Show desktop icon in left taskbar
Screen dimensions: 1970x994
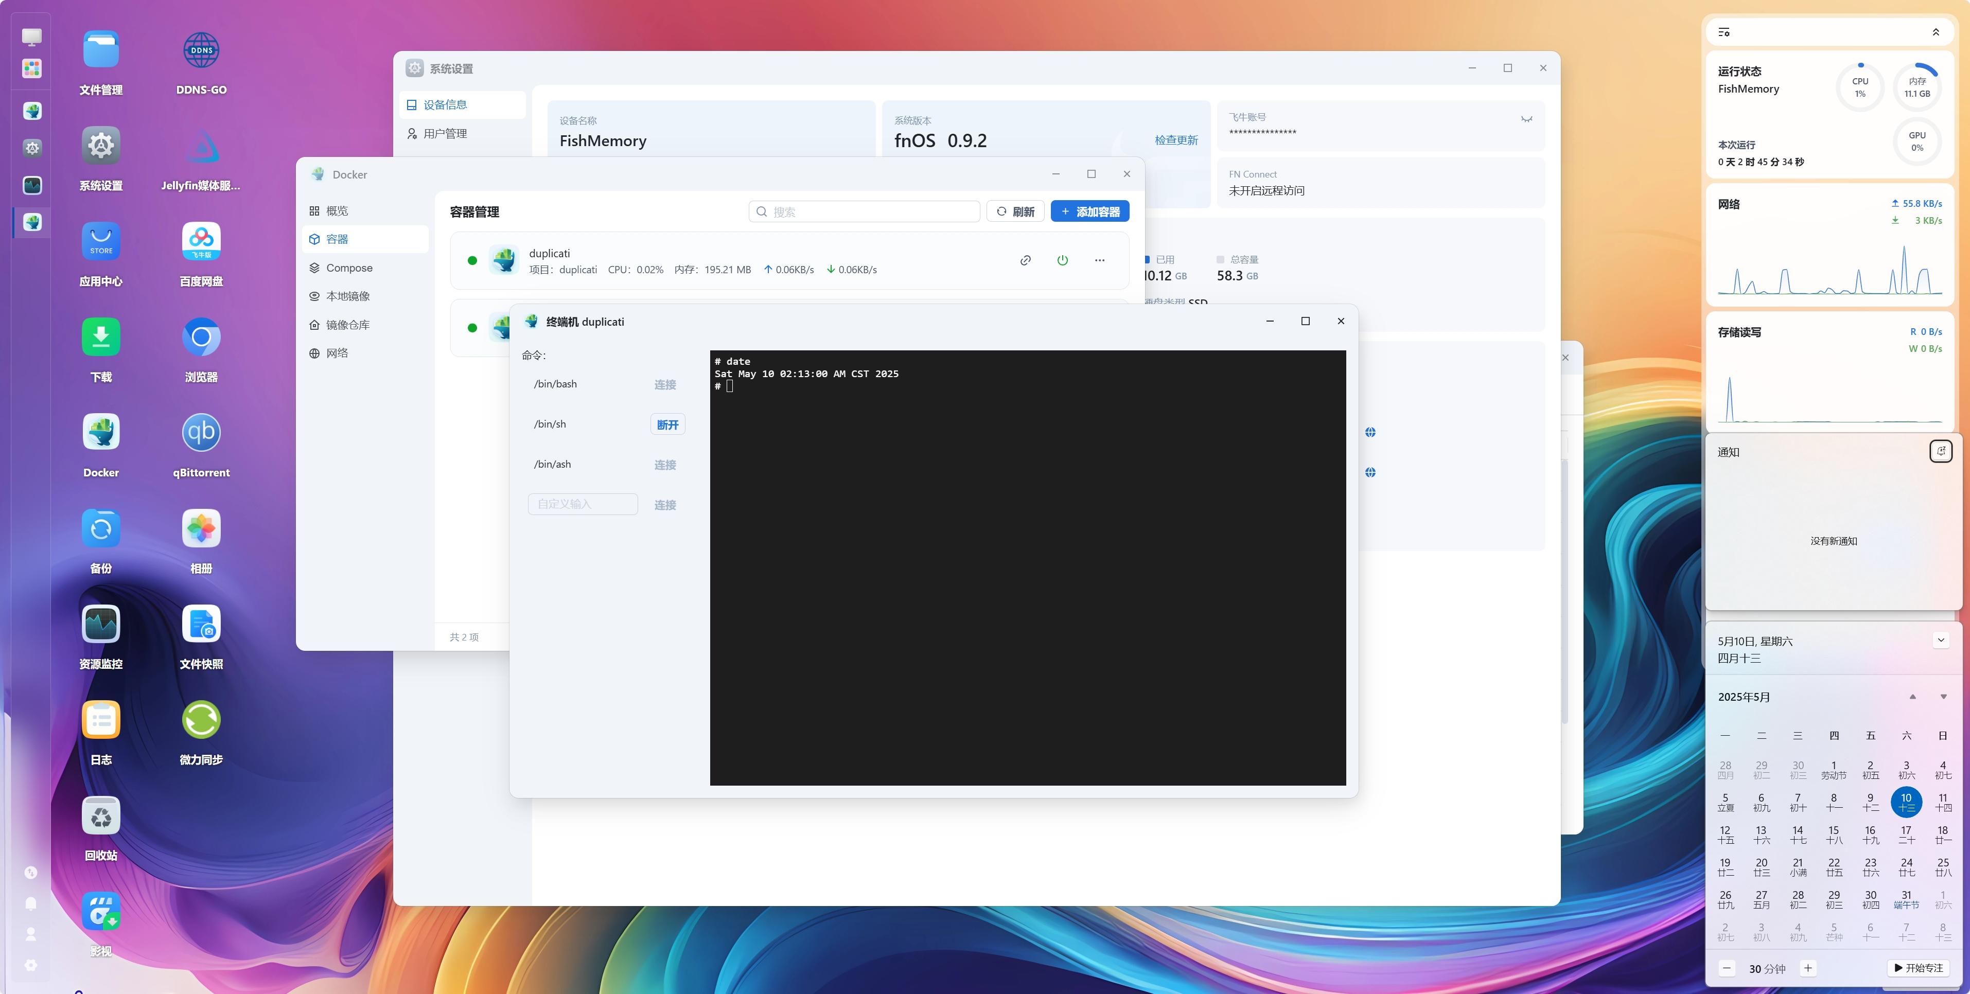coord(32,36)
